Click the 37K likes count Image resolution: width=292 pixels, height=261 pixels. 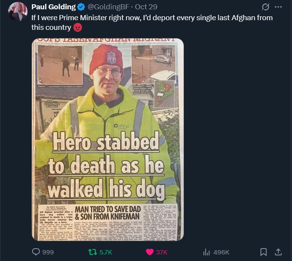(162, 252)
